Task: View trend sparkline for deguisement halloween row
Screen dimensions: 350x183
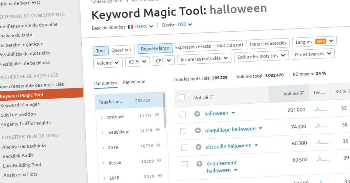Action: 323,159
